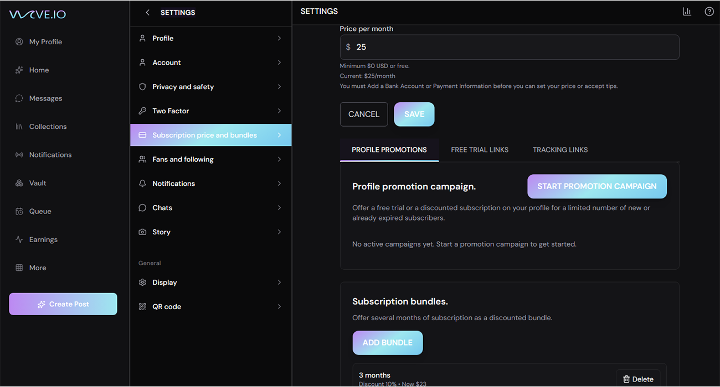Open the Earnings page
720x387 pixels.
43,239
